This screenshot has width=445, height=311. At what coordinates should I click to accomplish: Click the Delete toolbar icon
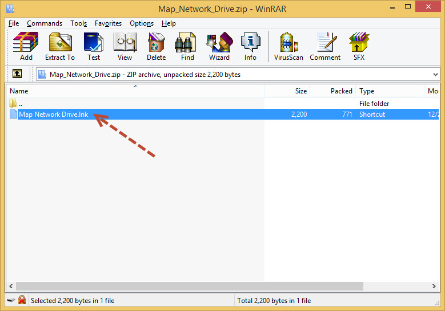point(156,42)
